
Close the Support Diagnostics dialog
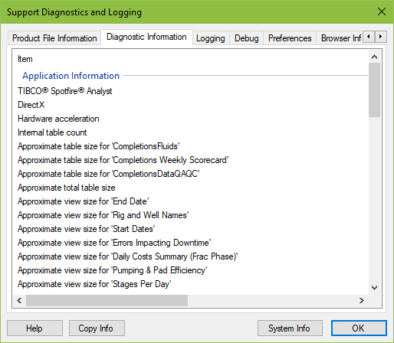click(382, 11)
